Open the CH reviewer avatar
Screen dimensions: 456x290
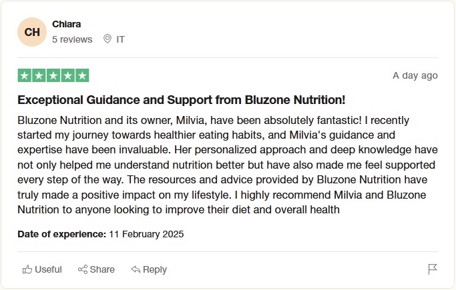coord(32,32)
